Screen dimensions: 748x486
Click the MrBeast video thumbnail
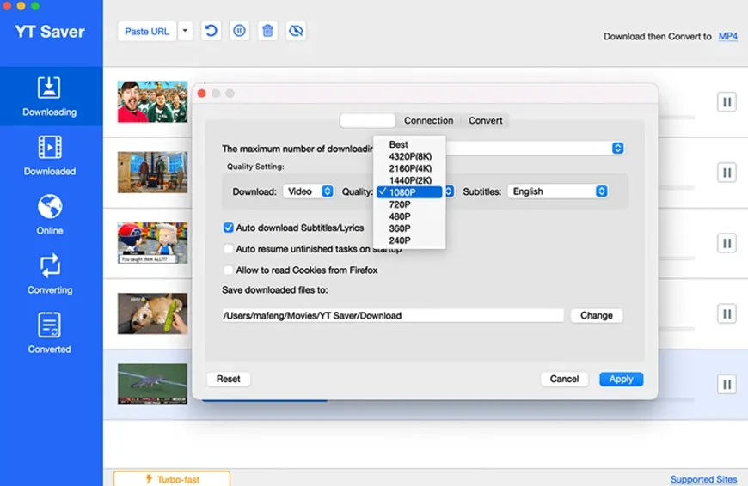[x=153, y=101]
